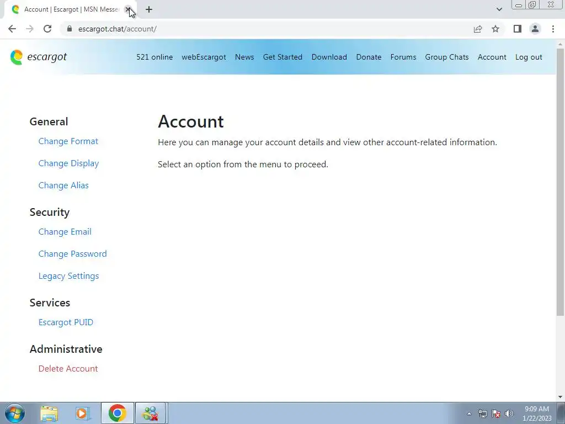Go to Change Password
Viewport: 565px width, 424px height.
tap(72, 254)
